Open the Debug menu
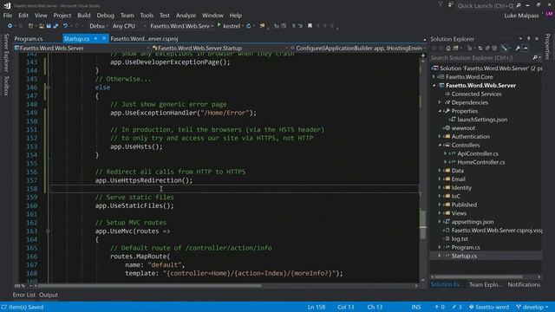Image resolution: width=555 pixels, height=312 pixels. tap(106, 16)
